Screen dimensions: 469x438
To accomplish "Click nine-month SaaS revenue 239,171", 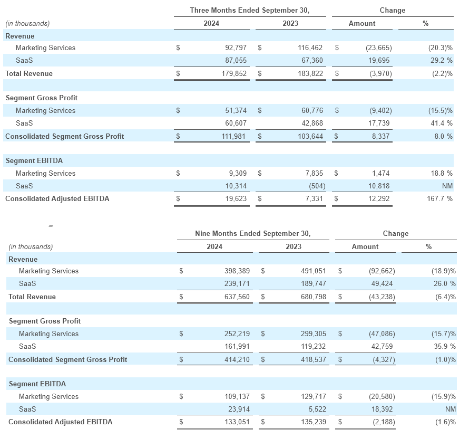I will [237, 284].
